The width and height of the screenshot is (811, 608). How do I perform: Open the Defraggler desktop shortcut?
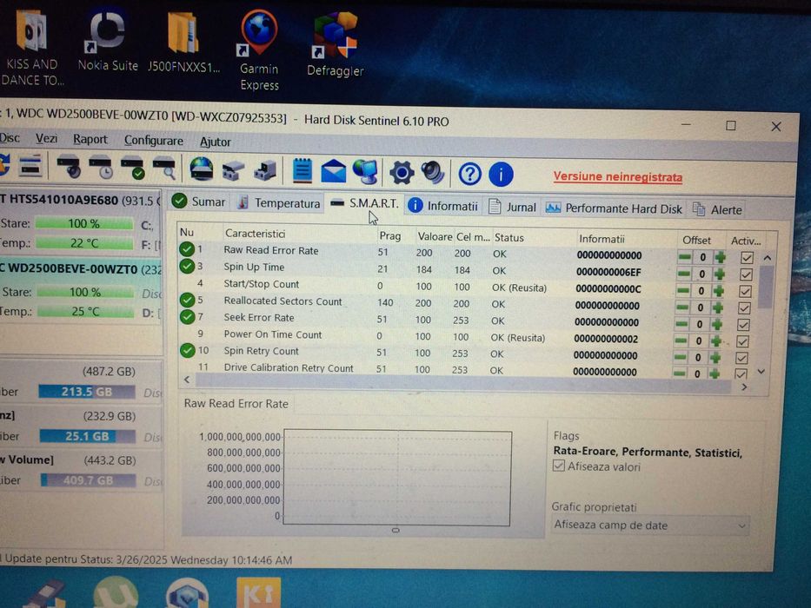click(x=336, y=44)
